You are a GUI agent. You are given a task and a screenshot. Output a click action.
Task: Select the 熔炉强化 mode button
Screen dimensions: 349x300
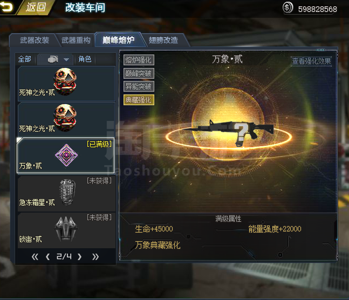139,60
